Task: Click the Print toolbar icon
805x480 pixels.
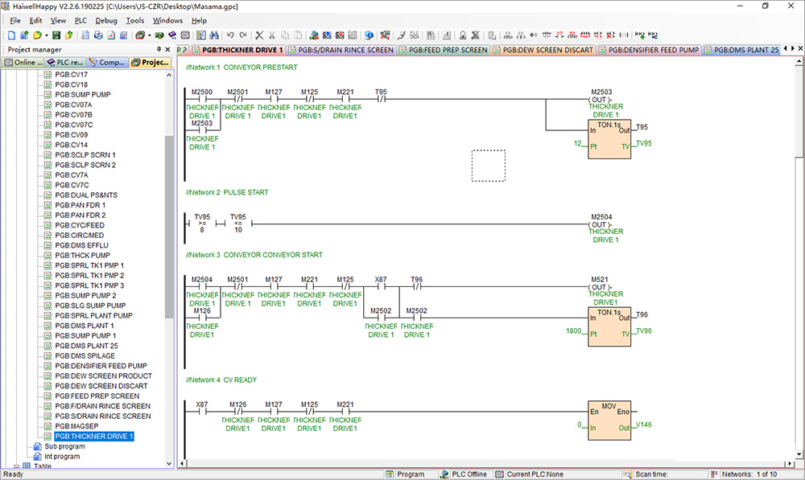Action: [98, 35]
